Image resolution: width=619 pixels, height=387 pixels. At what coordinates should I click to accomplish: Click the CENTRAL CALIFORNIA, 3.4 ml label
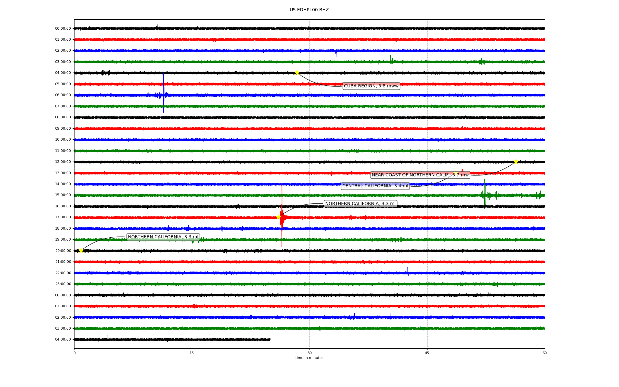375,186
